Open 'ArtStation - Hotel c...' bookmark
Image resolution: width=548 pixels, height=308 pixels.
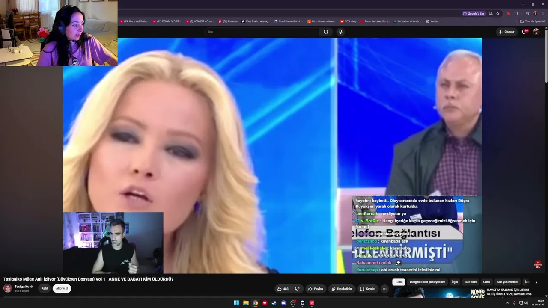click(408, 21)
